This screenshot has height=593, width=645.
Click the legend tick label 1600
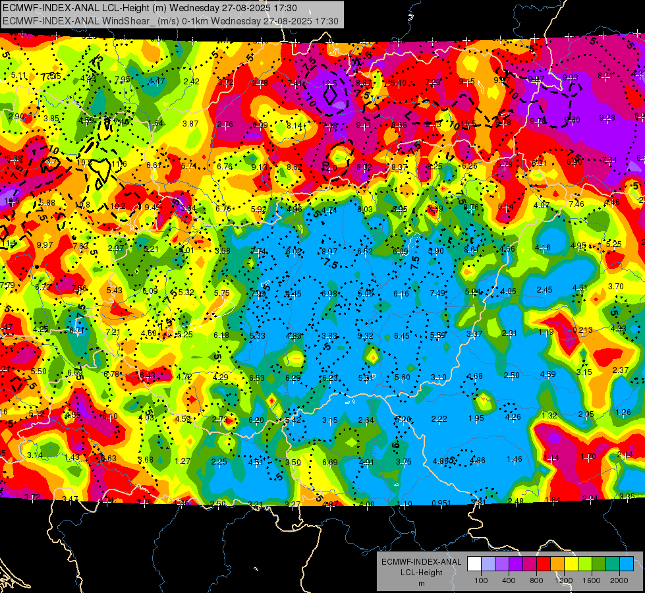coord(592,580)
